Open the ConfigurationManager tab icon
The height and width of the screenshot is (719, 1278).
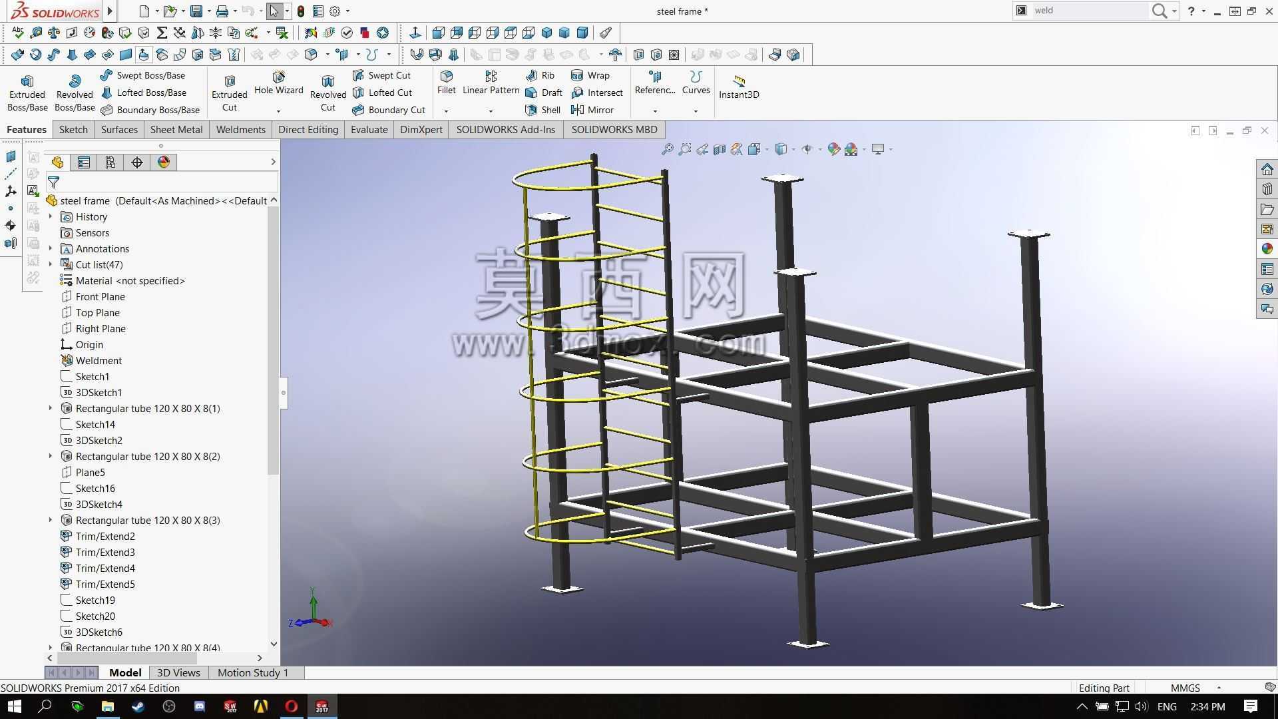click(x=110, y=162)
